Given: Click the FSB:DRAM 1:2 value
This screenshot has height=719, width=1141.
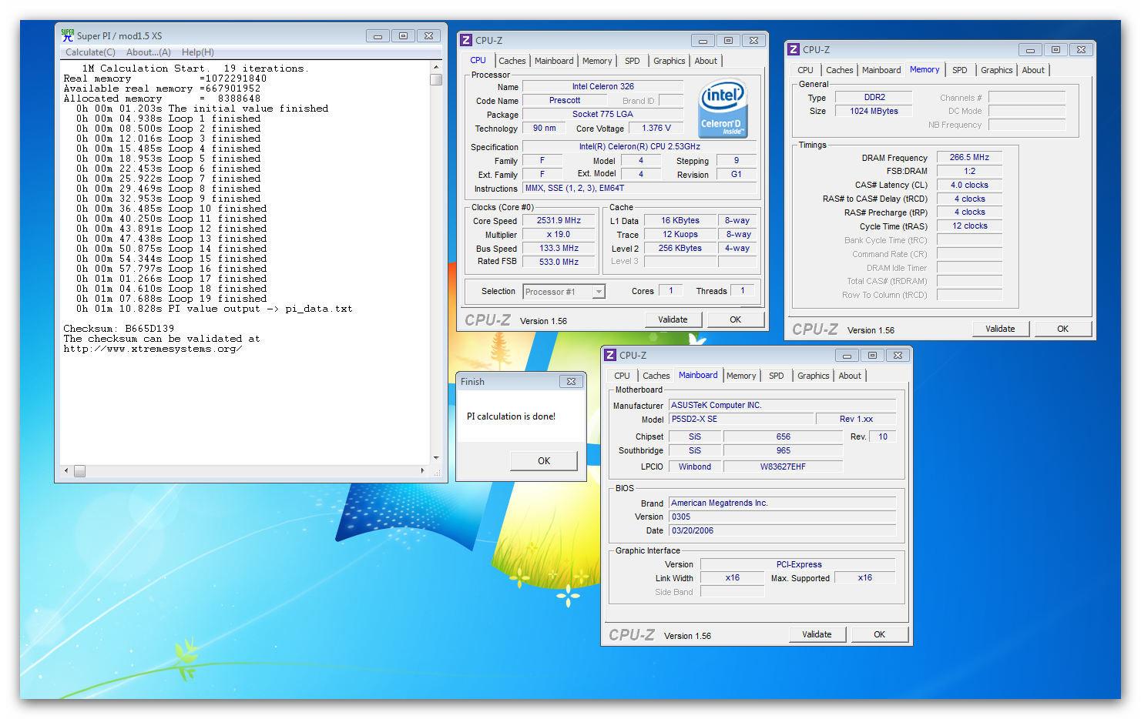Looking at the screenshot, I should point(969,171).
